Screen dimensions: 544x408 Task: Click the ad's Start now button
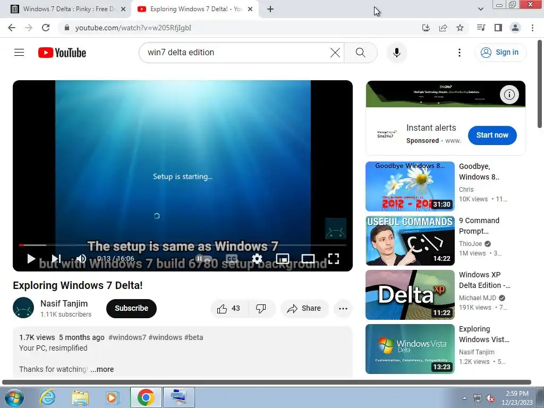click(x=492, y=135)
